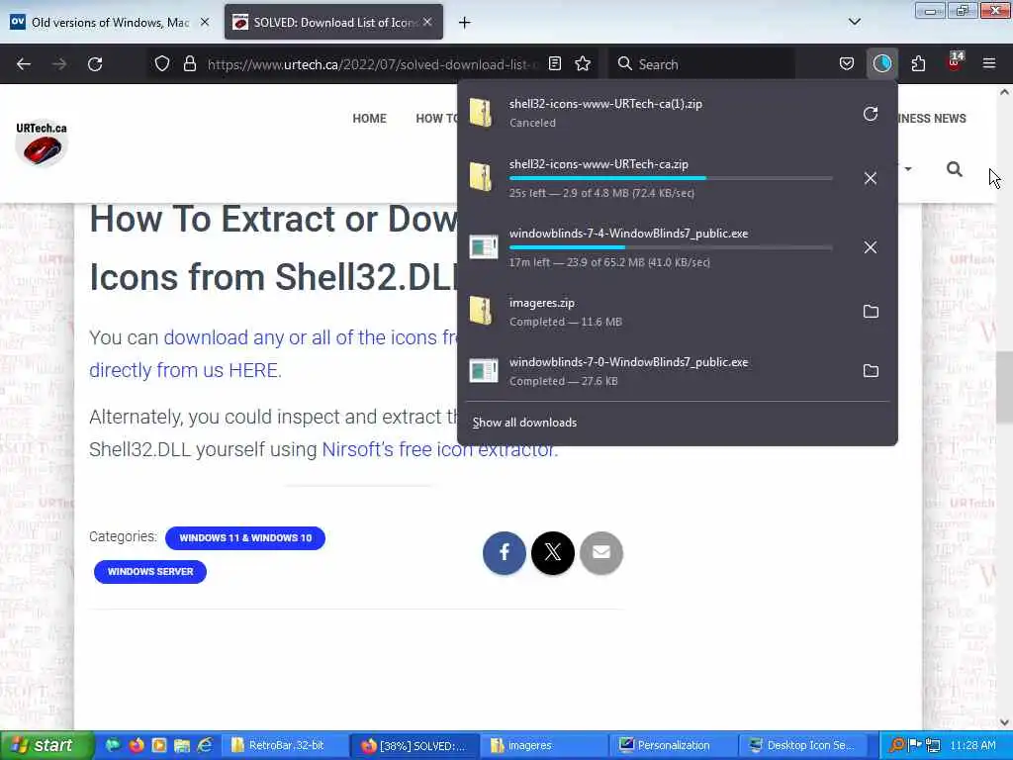This screenshot has width=1013, height=760.
Task: Click the system tray clock 11:28 AM
Action: (x=973, y=746)
